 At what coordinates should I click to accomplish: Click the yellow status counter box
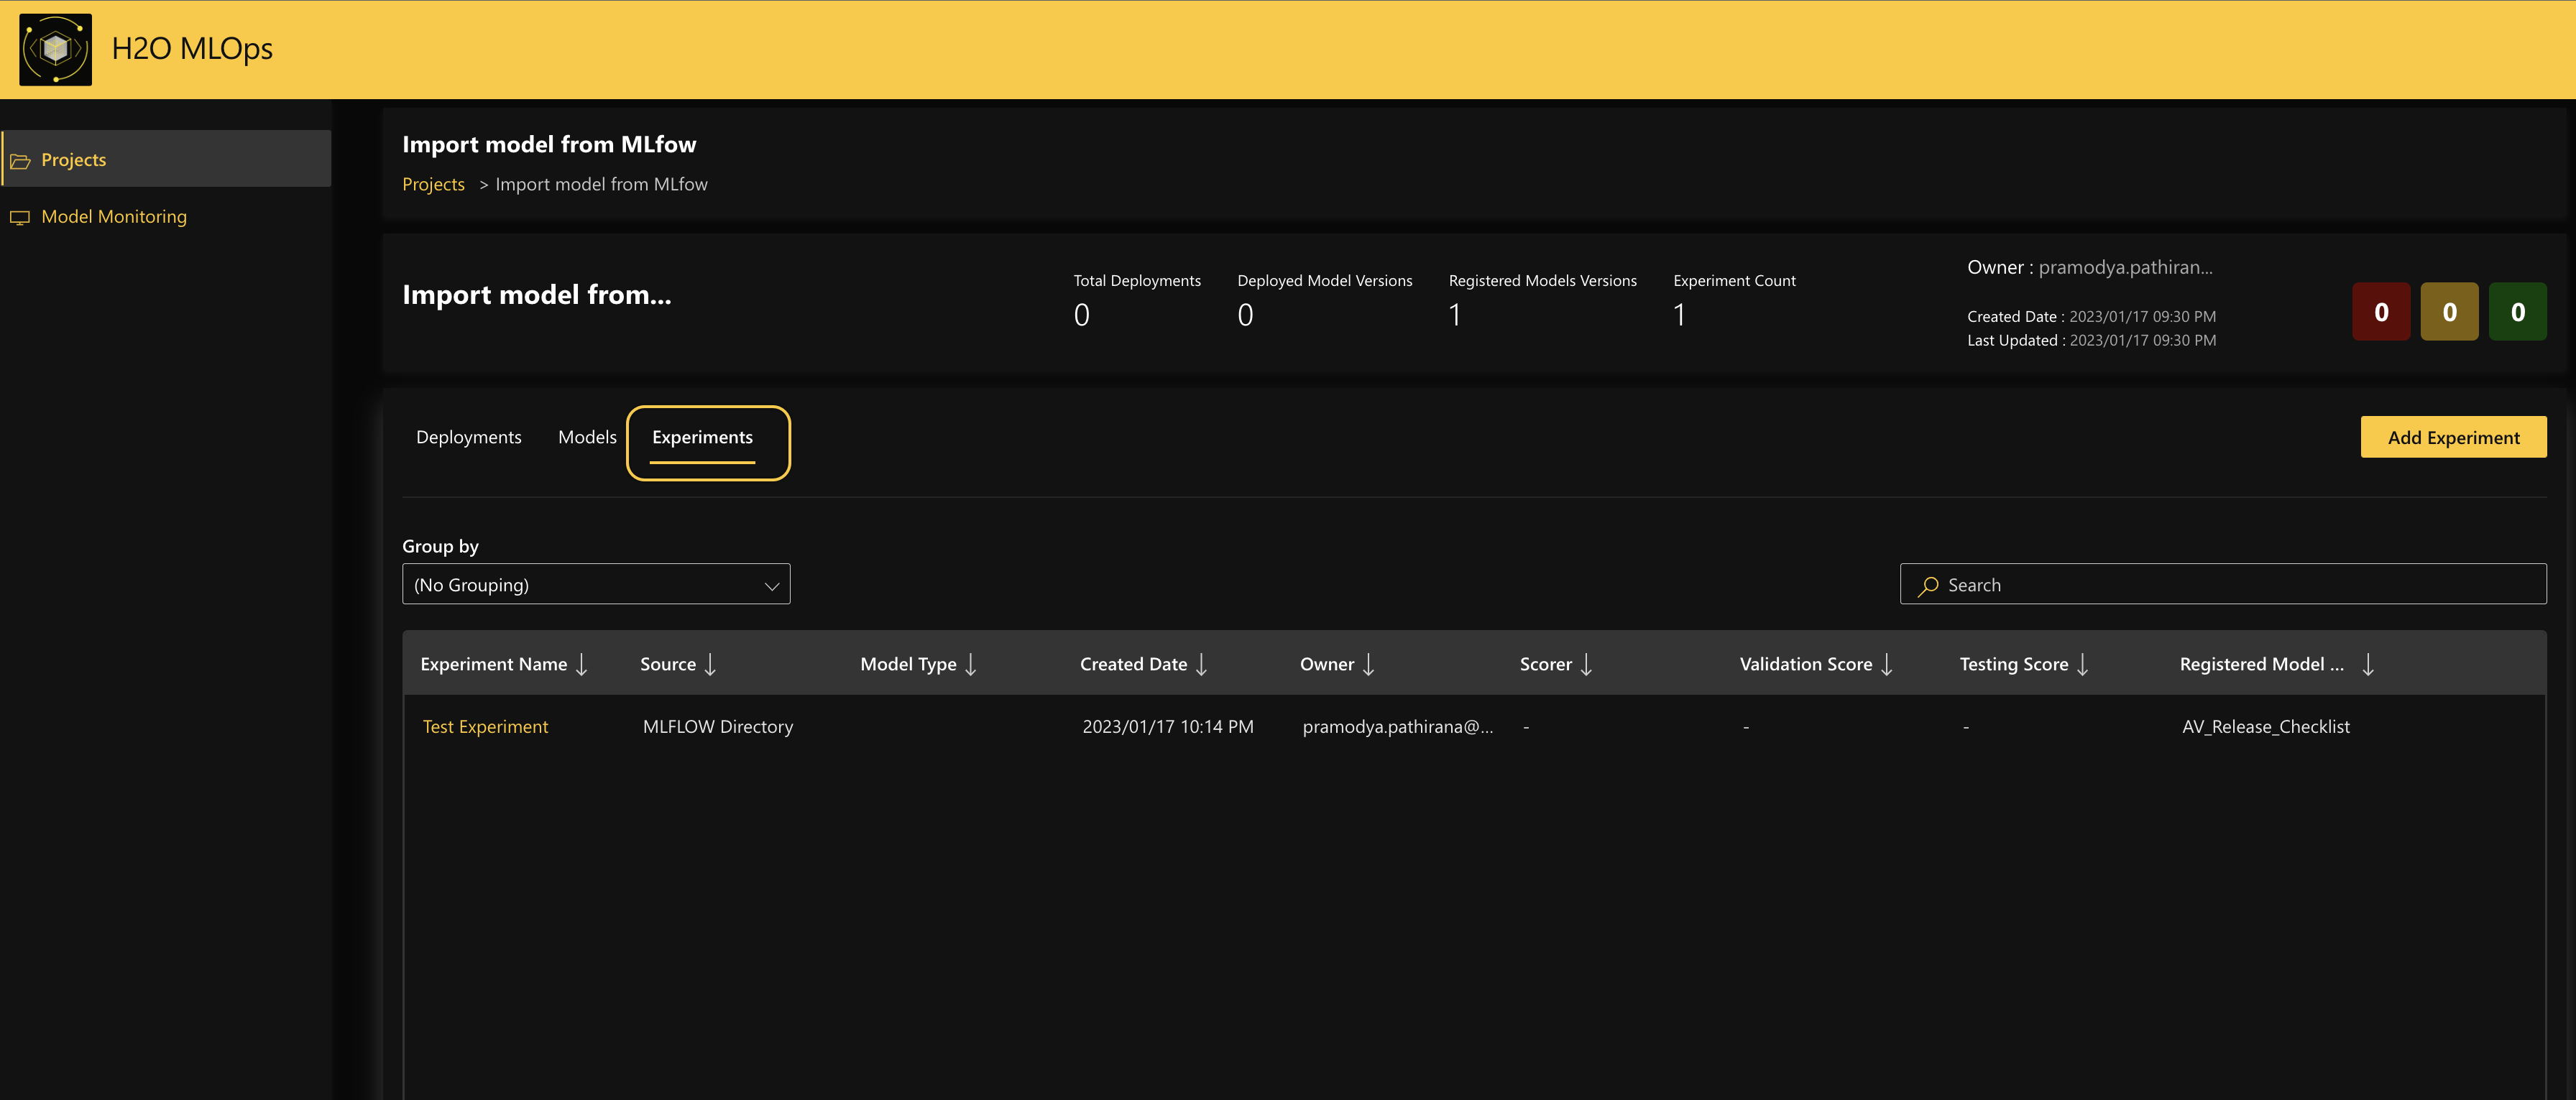coord(2449,312)
